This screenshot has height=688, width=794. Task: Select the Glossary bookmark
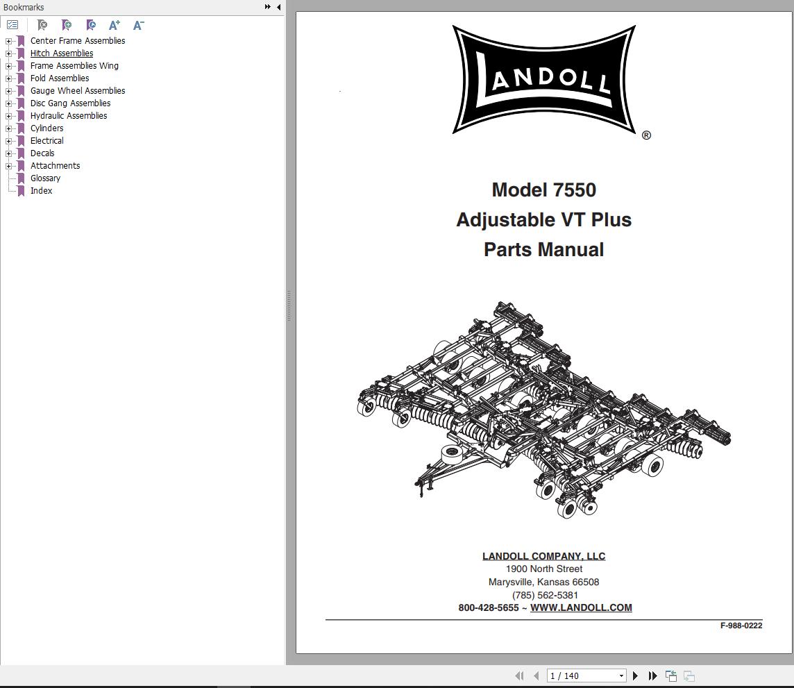click(x=45, y=178)
